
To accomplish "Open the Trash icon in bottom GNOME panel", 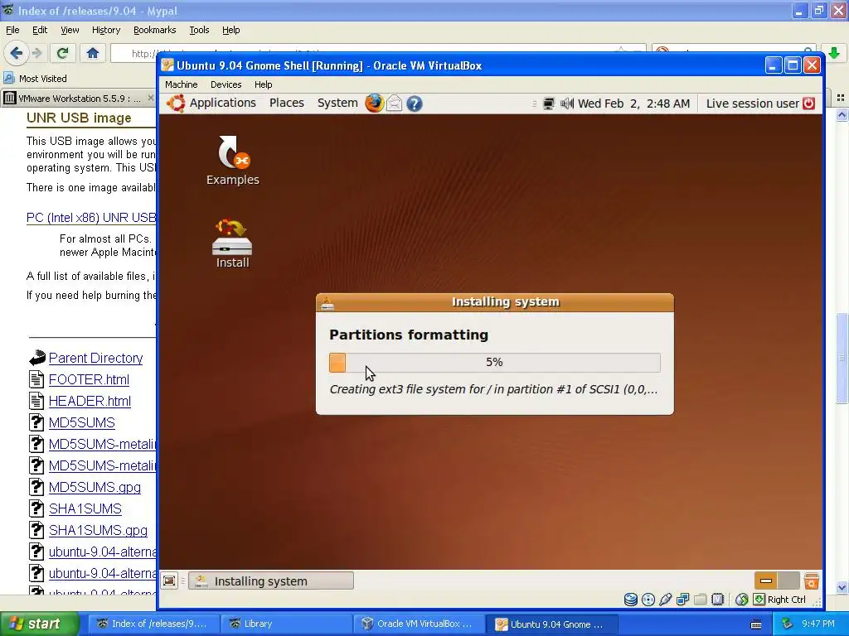I will coord(811,581).
